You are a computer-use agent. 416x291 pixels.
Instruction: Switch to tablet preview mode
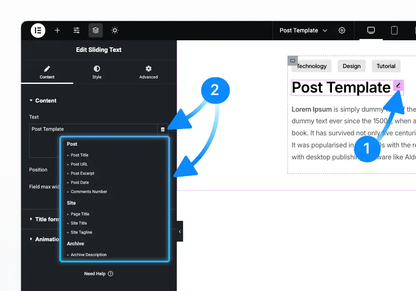(x=394, y=30)
